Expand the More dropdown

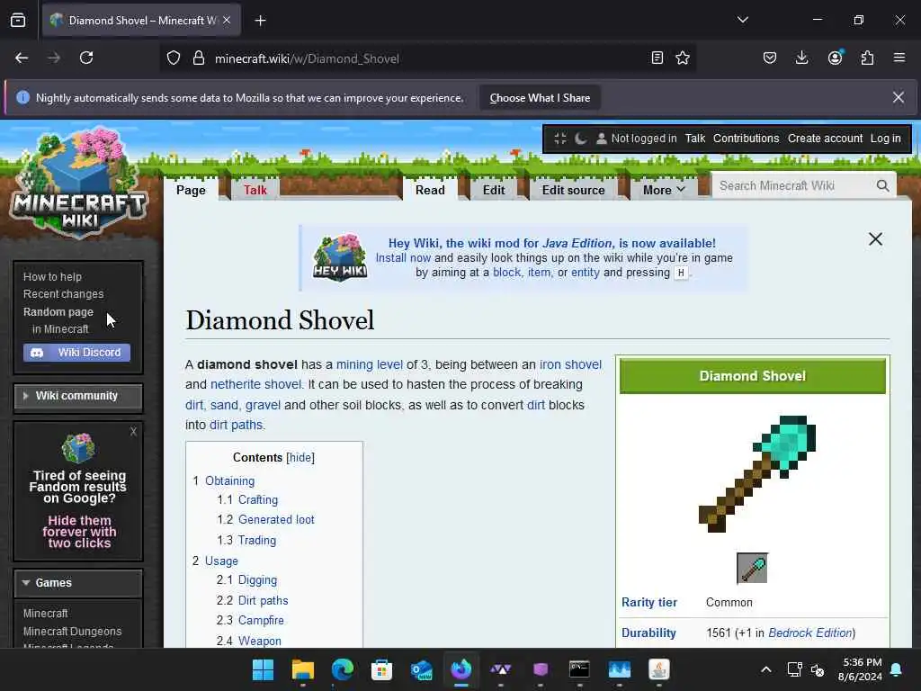click(x=664, y=190)
